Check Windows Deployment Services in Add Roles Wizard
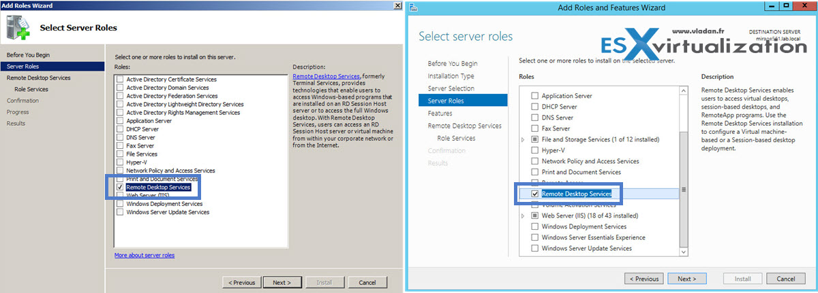This screenshot has height=293, width=818. tap(120, 204)
